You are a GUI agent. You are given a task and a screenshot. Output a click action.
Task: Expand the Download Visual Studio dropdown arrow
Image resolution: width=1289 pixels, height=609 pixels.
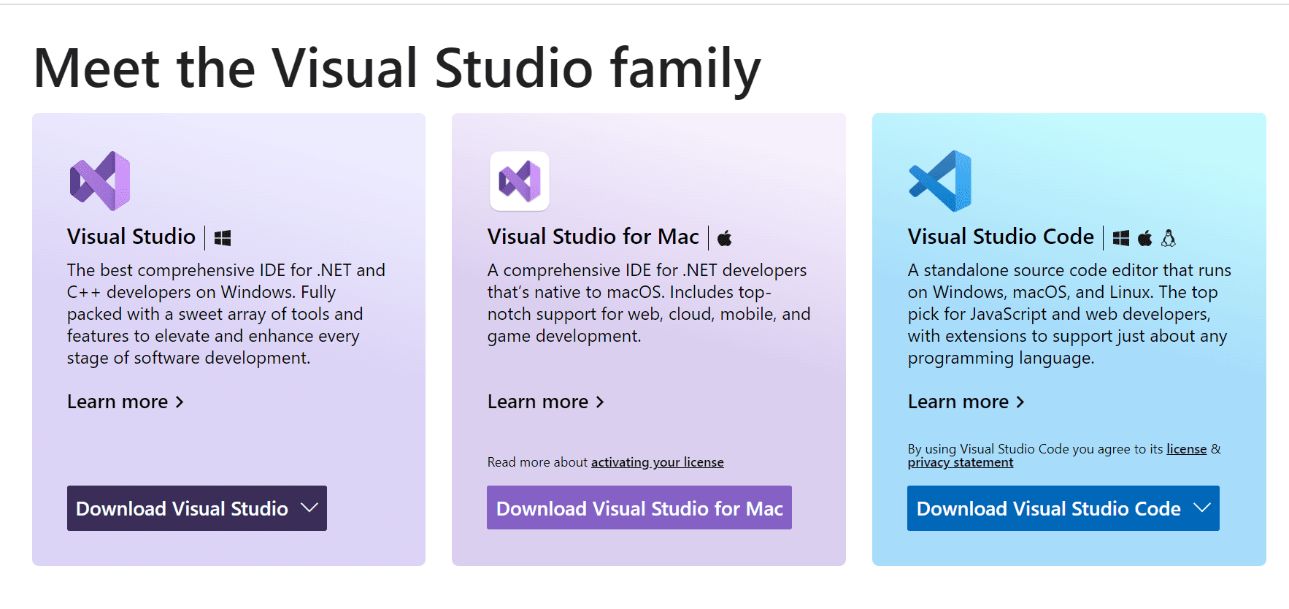(309, 507)
